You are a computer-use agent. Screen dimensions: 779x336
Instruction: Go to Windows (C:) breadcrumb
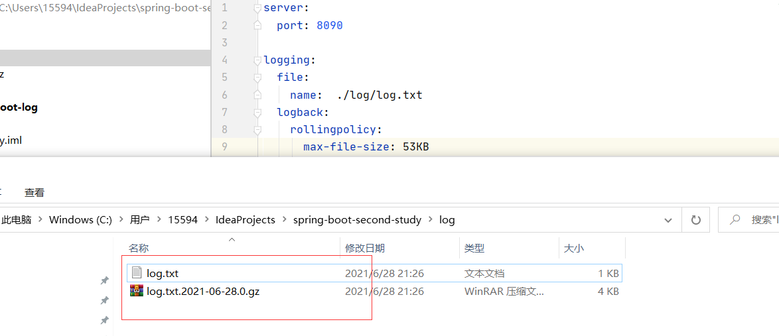80,220
